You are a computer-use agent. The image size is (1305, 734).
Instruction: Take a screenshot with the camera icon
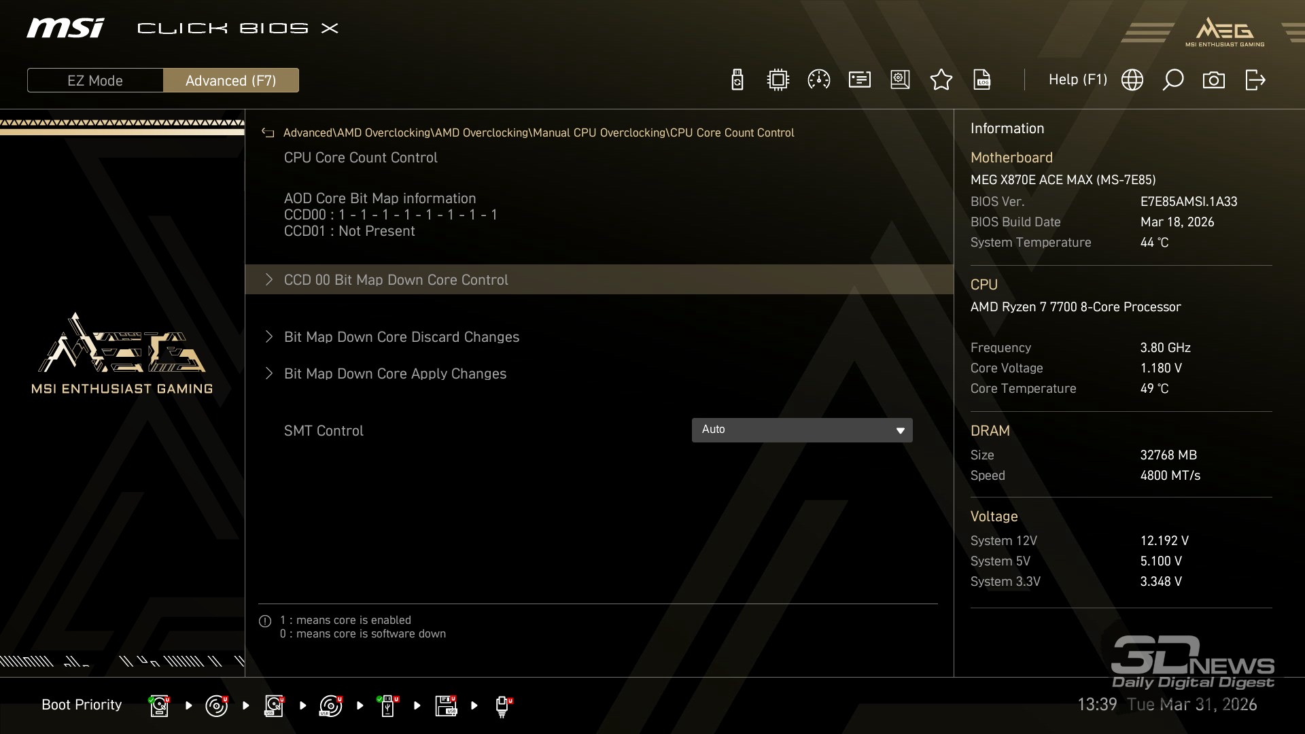pos(1213,80)
